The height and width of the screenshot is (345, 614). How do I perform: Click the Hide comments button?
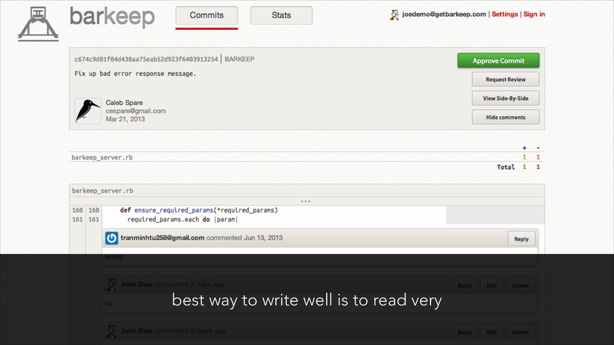[x=505, y=117]
